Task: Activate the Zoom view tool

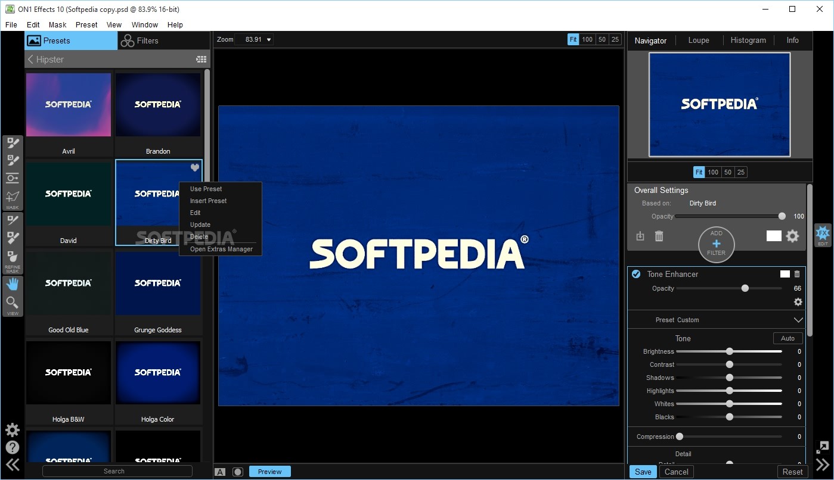Action: point(13,304)
